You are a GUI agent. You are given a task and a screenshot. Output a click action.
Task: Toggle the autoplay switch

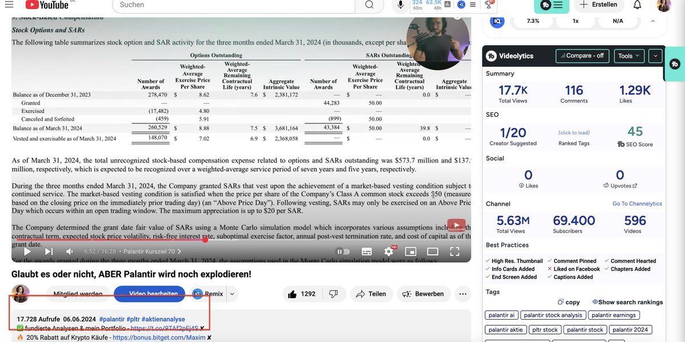point(343,251)
